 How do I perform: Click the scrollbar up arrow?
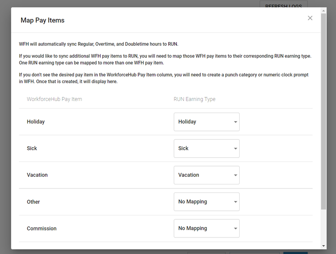323,10
